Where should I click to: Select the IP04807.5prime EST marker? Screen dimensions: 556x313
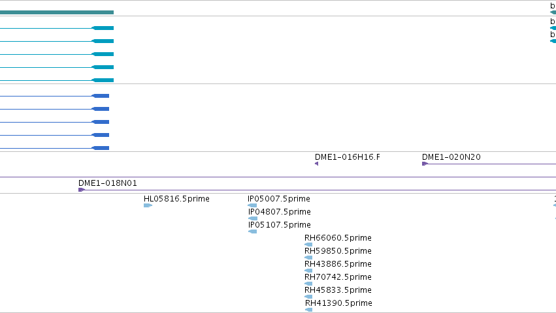pos(252,218)
